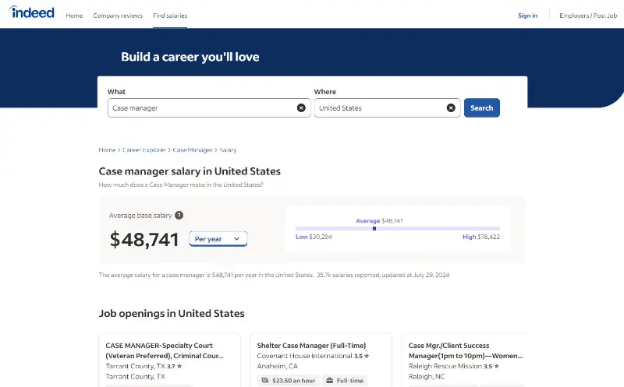Viewport: 624px width, 387px height.
Task: Click the Sign in link
Action: 528,16
